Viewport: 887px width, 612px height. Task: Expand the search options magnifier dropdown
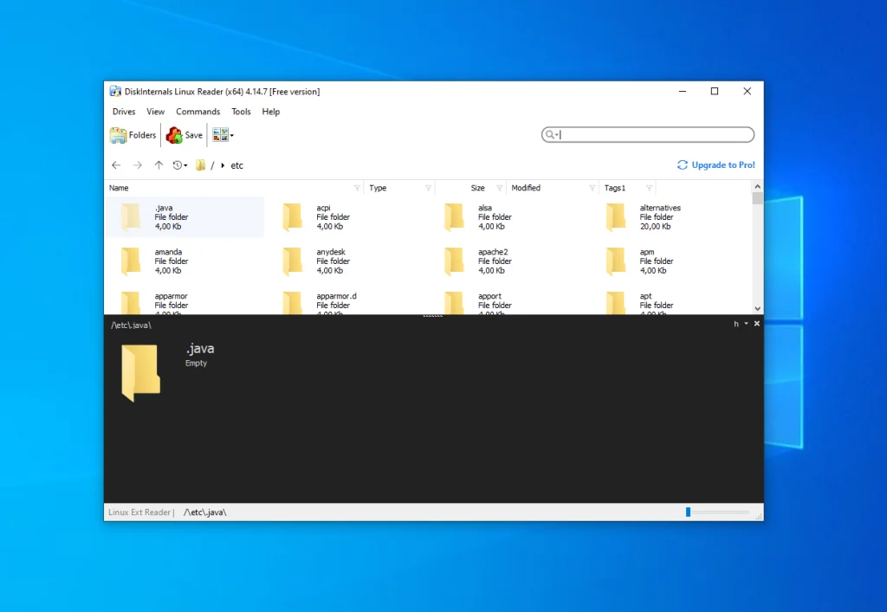[x=550, y=135]
